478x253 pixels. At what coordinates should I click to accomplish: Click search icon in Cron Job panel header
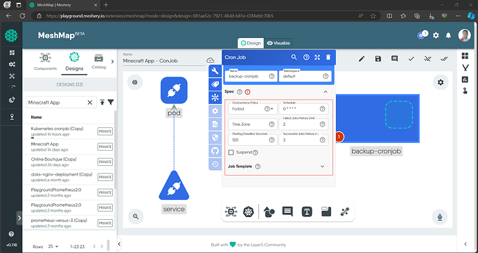[x=294, y=57]
